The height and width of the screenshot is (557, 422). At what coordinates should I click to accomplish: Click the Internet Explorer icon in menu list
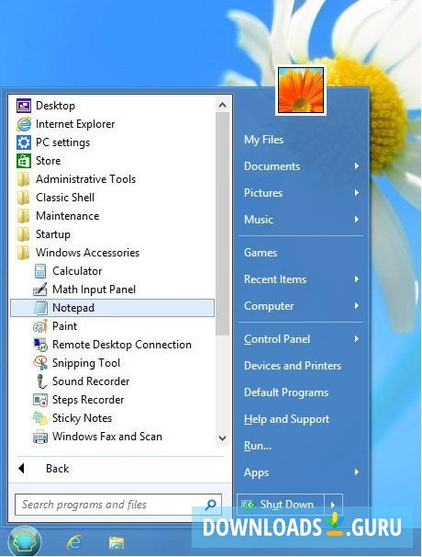(x=24, y=124)
